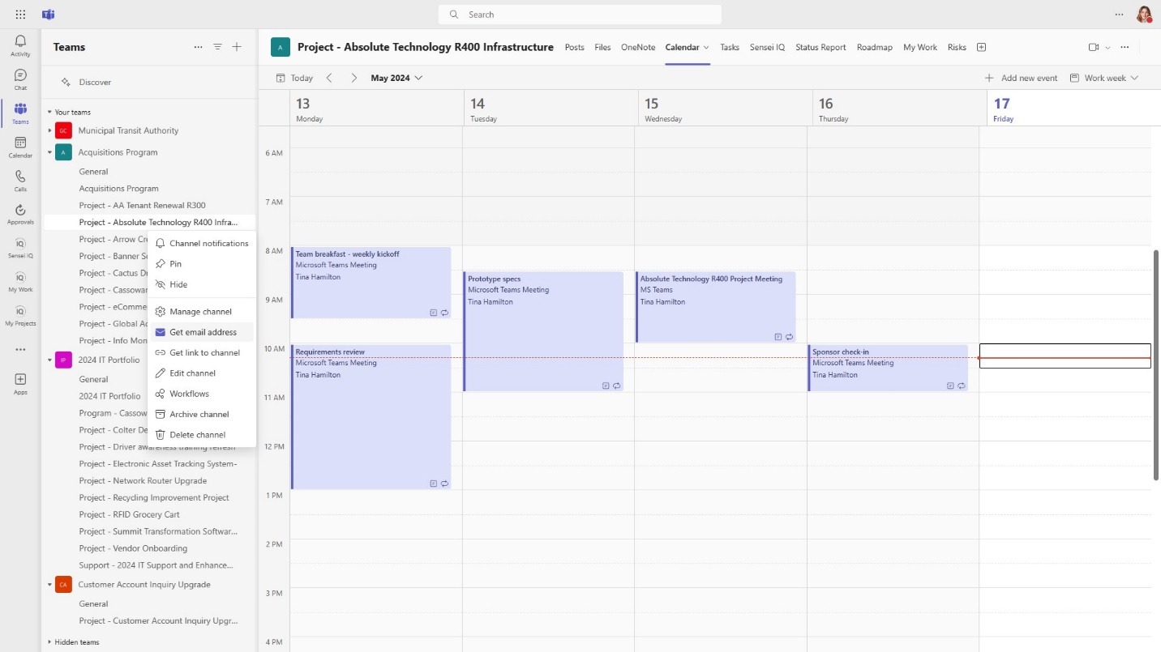The height and width of the screenshot is (652, 1161).
Task: Click plus to create or join a team
Action: pyautogui.click(x=237, y=47)
